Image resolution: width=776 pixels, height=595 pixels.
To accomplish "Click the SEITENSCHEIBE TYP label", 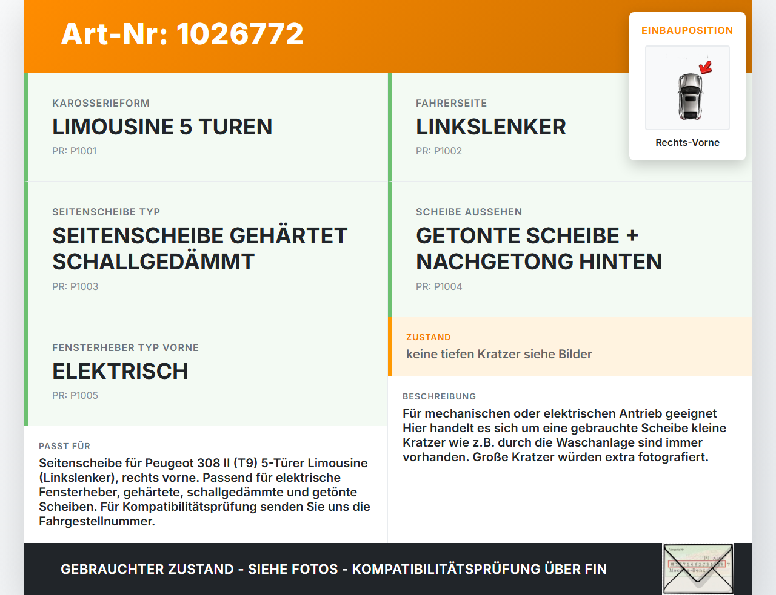I will tap(106, 212).
